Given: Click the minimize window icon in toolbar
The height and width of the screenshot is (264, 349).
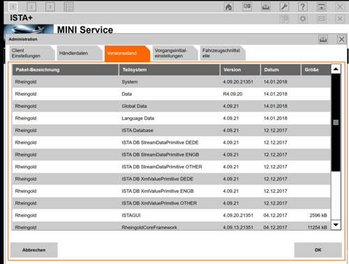Looking at the screenshot, I should pyautogui.click(x=321, y=7).
